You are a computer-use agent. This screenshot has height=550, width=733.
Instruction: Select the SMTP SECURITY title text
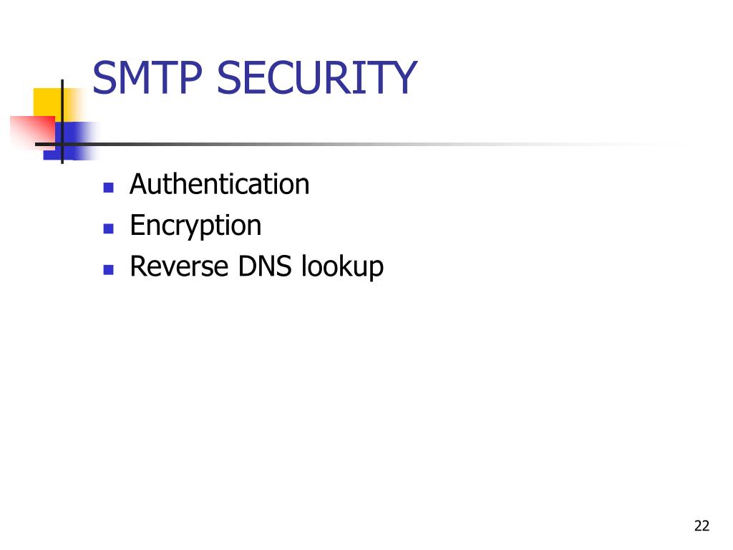[x=254, y=77]
